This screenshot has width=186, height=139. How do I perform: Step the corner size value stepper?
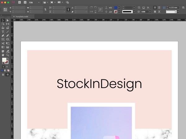coord(167,7)
